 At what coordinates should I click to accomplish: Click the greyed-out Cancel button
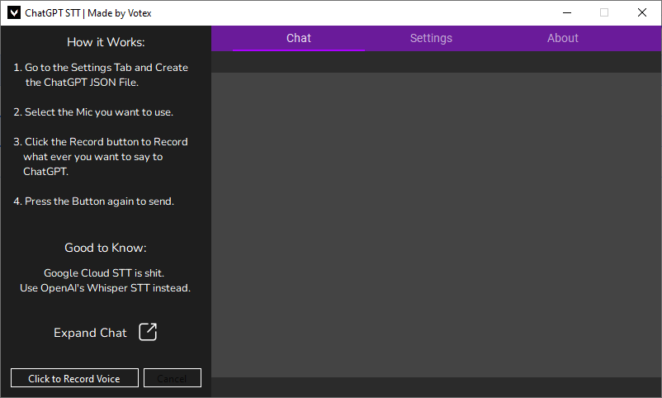click(x=173, y=378)
